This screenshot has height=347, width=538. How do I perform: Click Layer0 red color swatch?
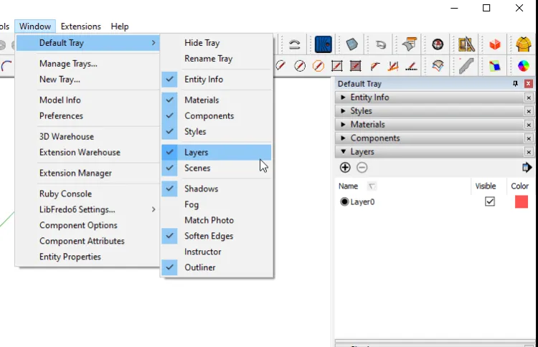click(x=522, y=201)
